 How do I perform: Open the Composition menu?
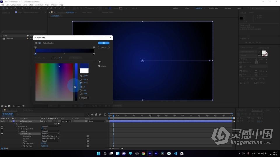[16, 5]
